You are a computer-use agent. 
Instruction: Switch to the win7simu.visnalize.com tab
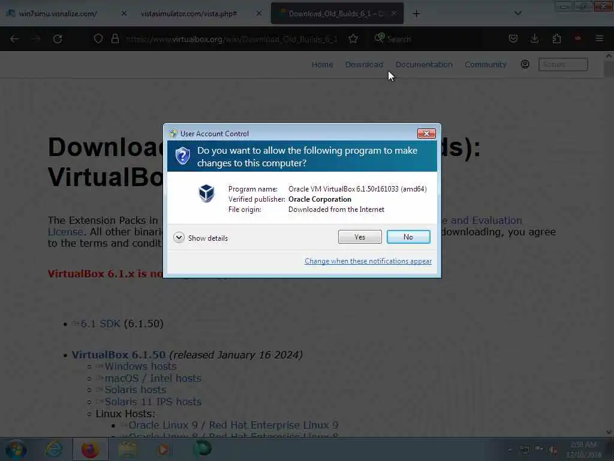[x=58, y=14]
